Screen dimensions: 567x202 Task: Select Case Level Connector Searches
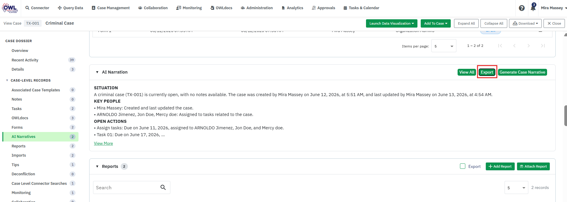click(x=40, y=183)
